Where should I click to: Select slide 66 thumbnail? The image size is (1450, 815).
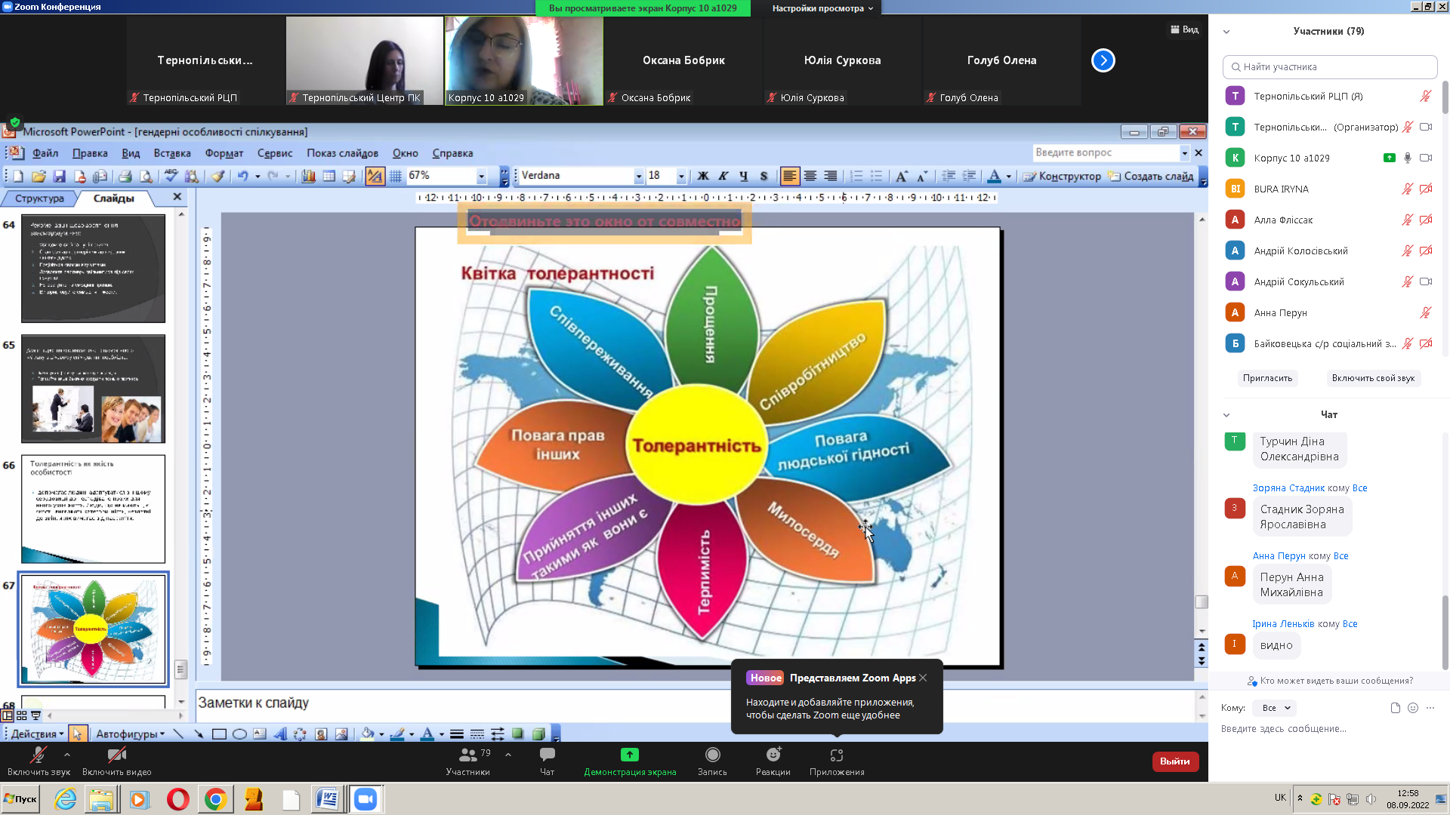93,509
